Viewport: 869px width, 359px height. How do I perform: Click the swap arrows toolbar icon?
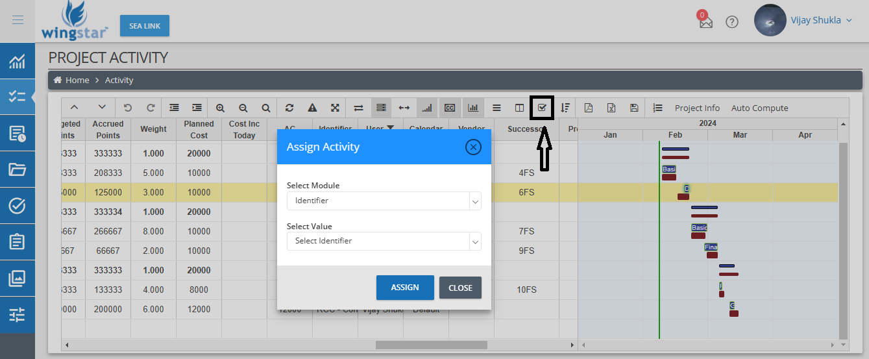(358, 108)
